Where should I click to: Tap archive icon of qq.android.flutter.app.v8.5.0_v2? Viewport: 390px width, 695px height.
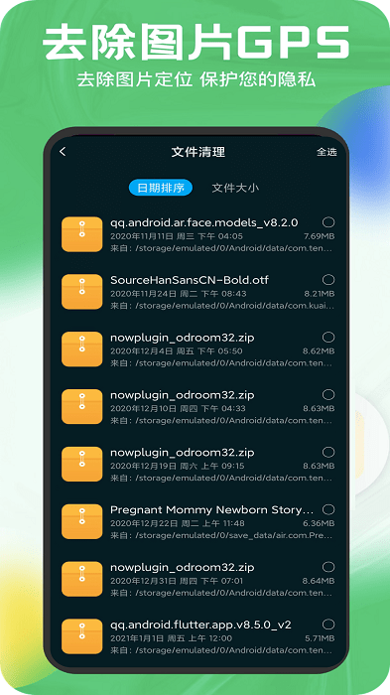pos(82,636)
